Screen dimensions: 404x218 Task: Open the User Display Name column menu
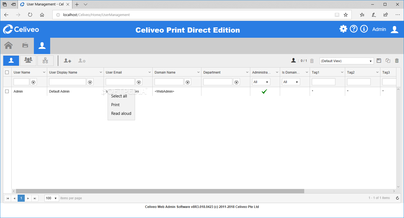101,72
